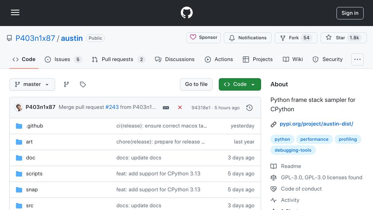Image resolution: width=373 pixels, height=210 pixels.
Task: Open Code of conduct link
Action: (296, 189)
